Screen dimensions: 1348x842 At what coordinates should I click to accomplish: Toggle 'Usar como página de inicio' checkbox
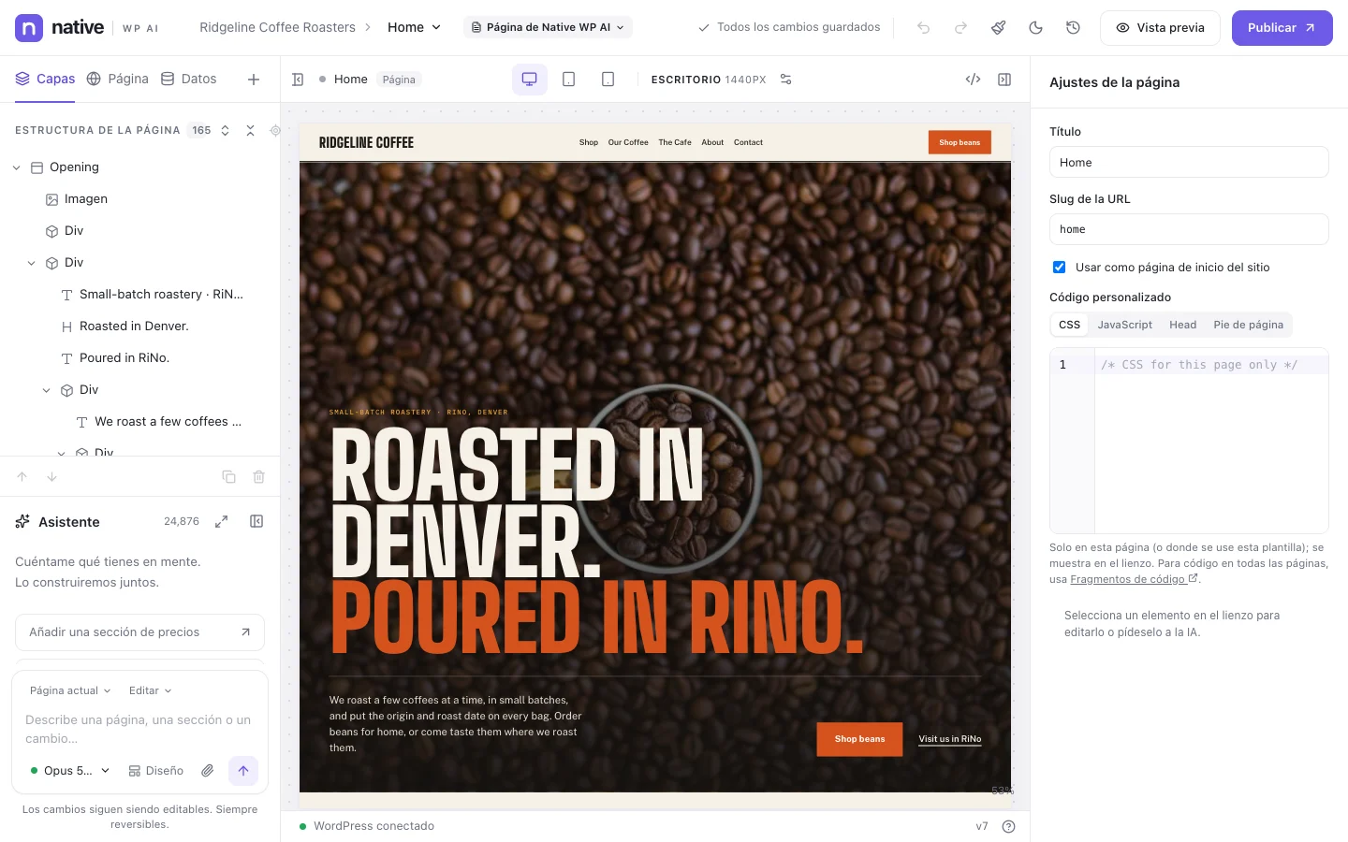(1060, 268)
